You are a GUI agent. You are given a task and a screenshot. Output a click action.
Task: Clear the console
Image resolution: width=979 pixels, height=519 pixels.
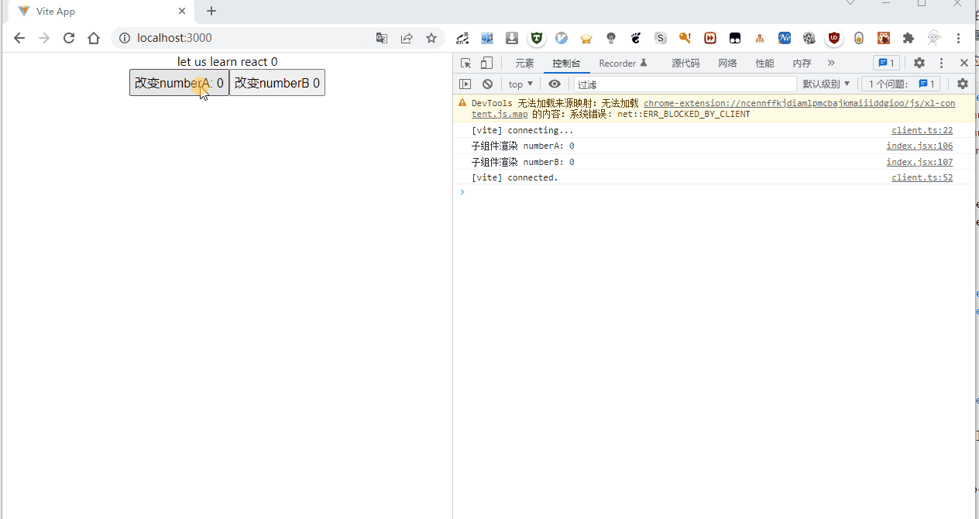click(x=487, y=84)
